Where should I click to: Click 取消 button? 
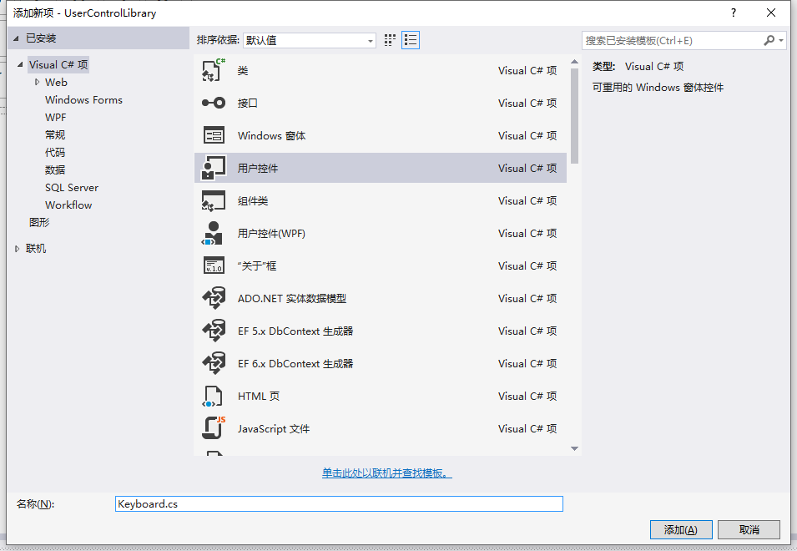749,529
